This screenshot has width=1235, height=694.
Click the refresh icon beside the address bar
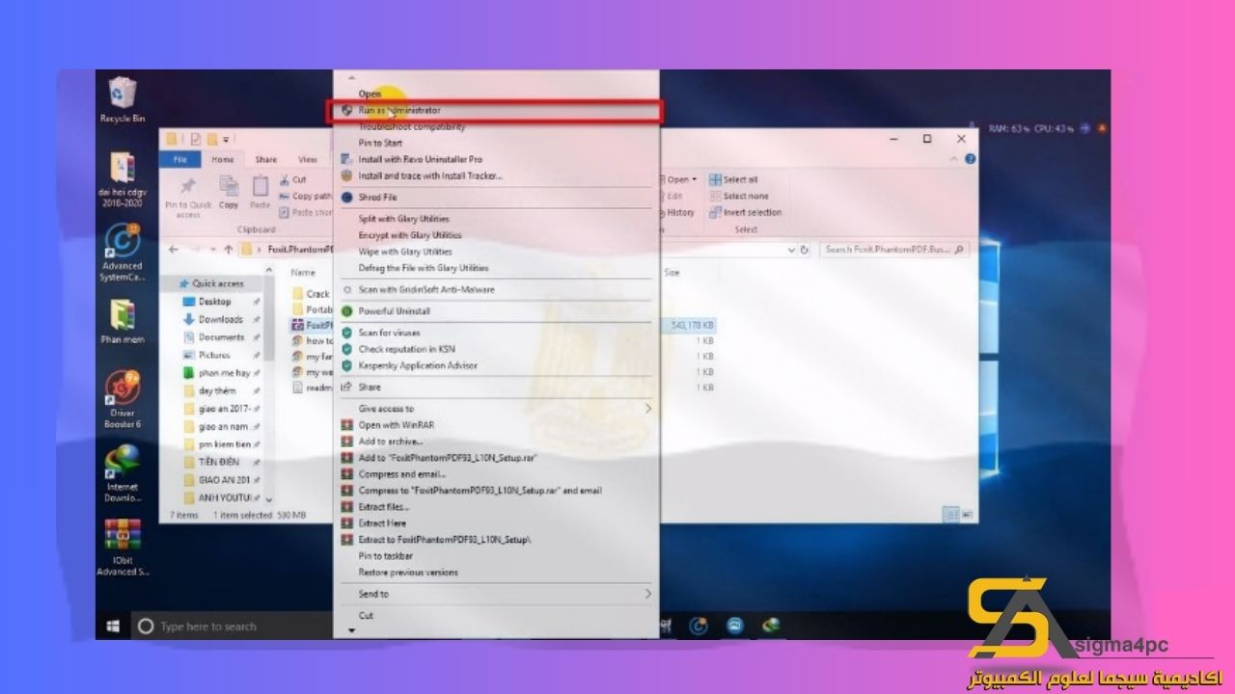(803, 249)
